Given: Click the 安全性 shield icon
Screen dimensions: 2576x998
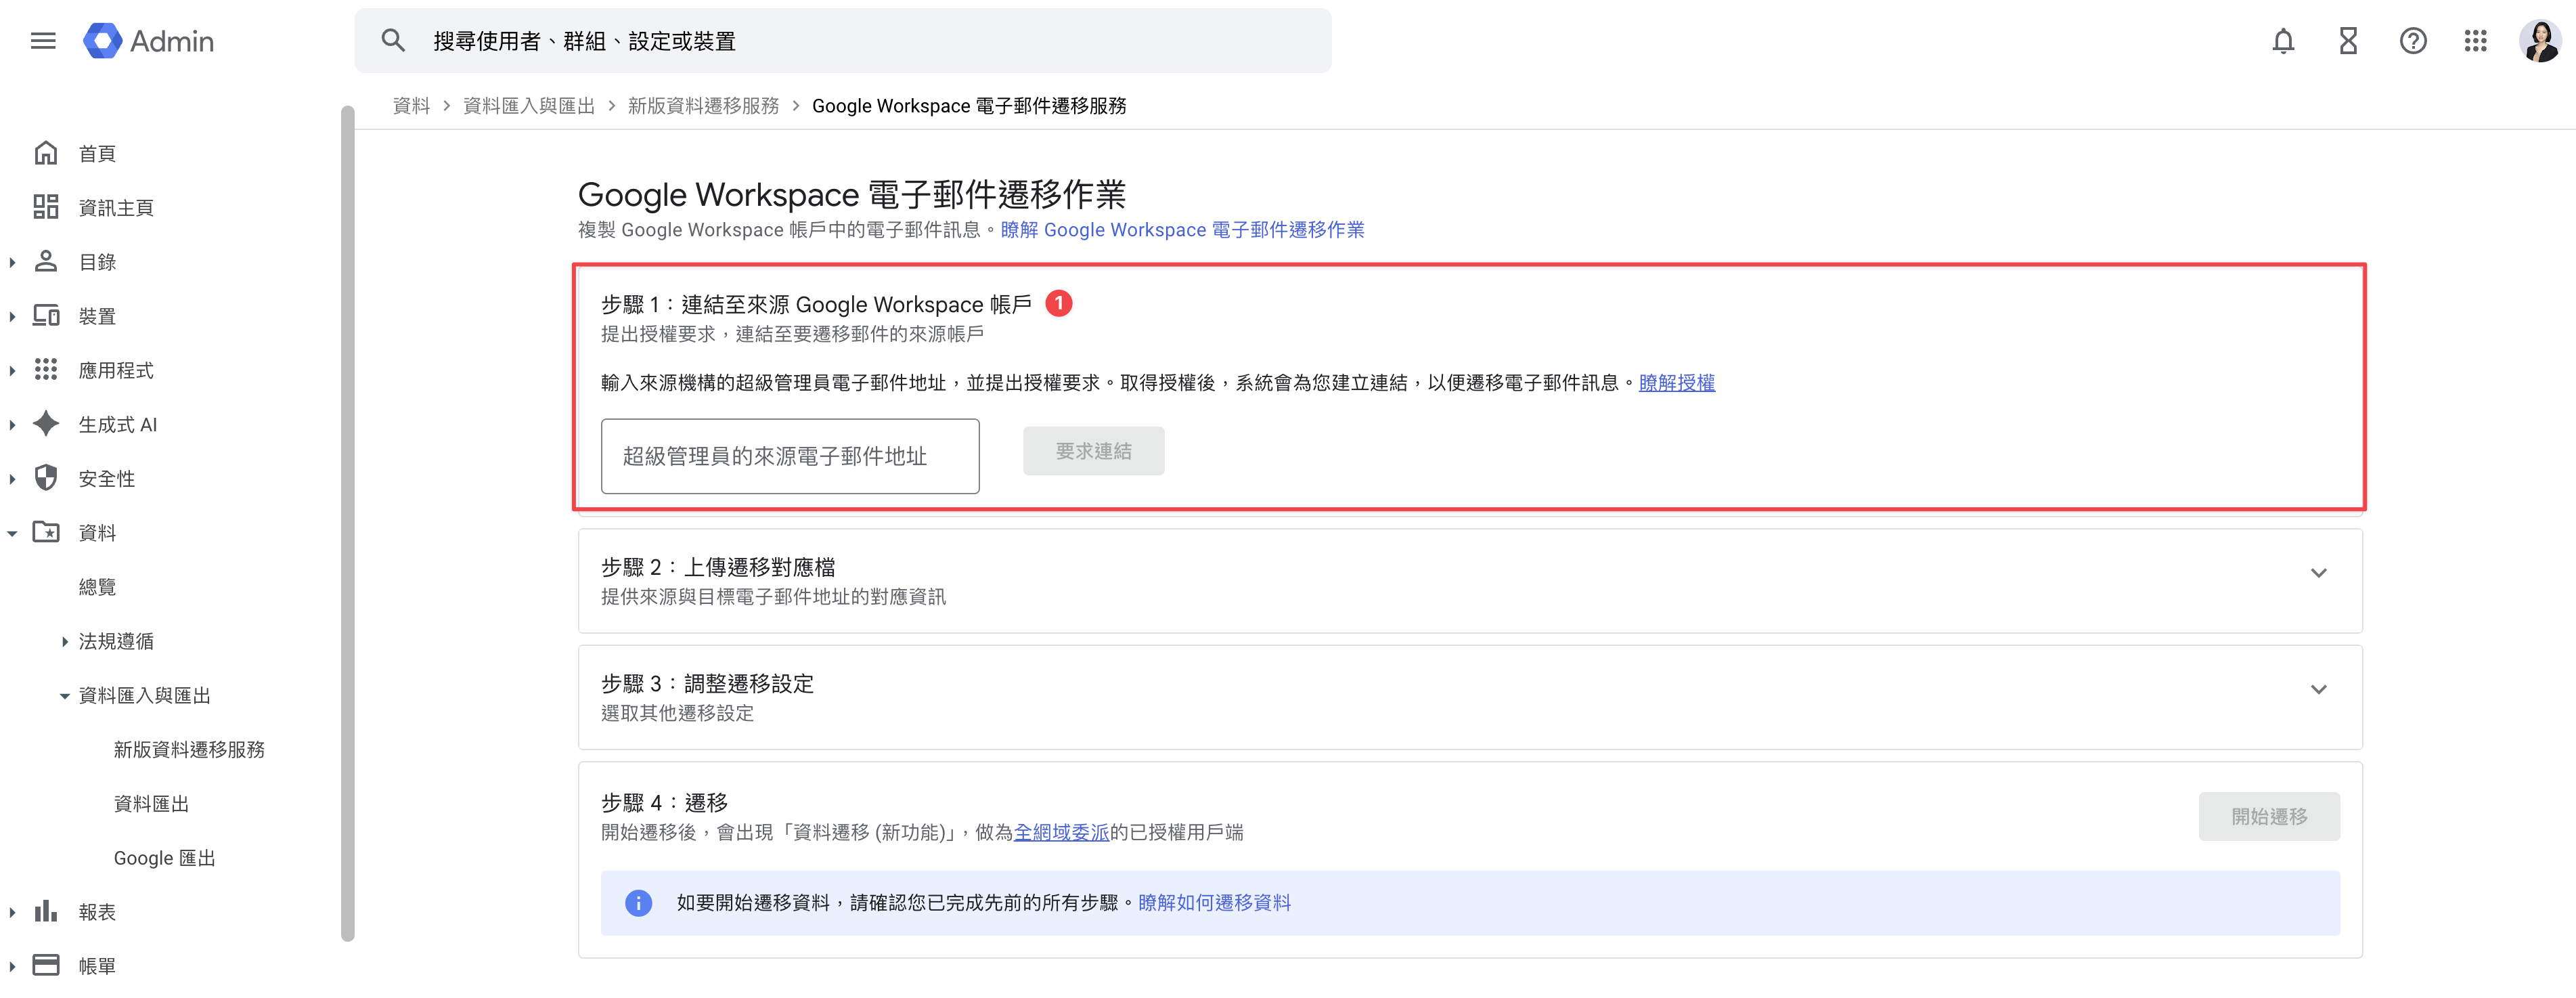Looking at the screenshot, I should 46,477.
